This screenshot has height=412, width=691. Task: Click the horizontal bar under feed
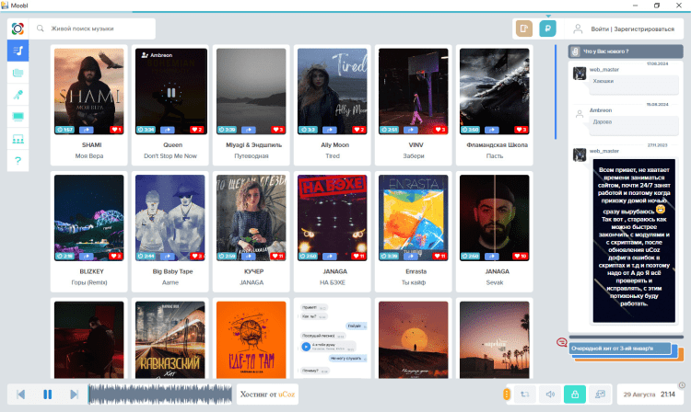626,338
